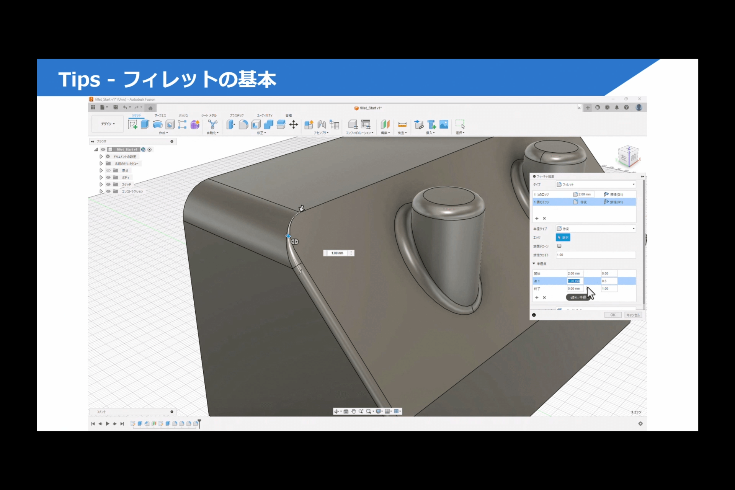This screenshot has height=490, width=735.
Task: Show the hidden Origin folder
Action: (x=108, y=170)
